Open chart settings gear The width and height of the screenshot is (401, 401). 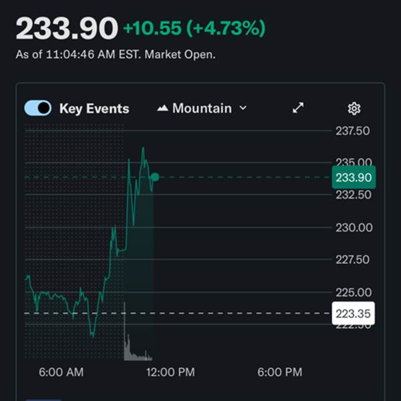[x=354, y=108]
